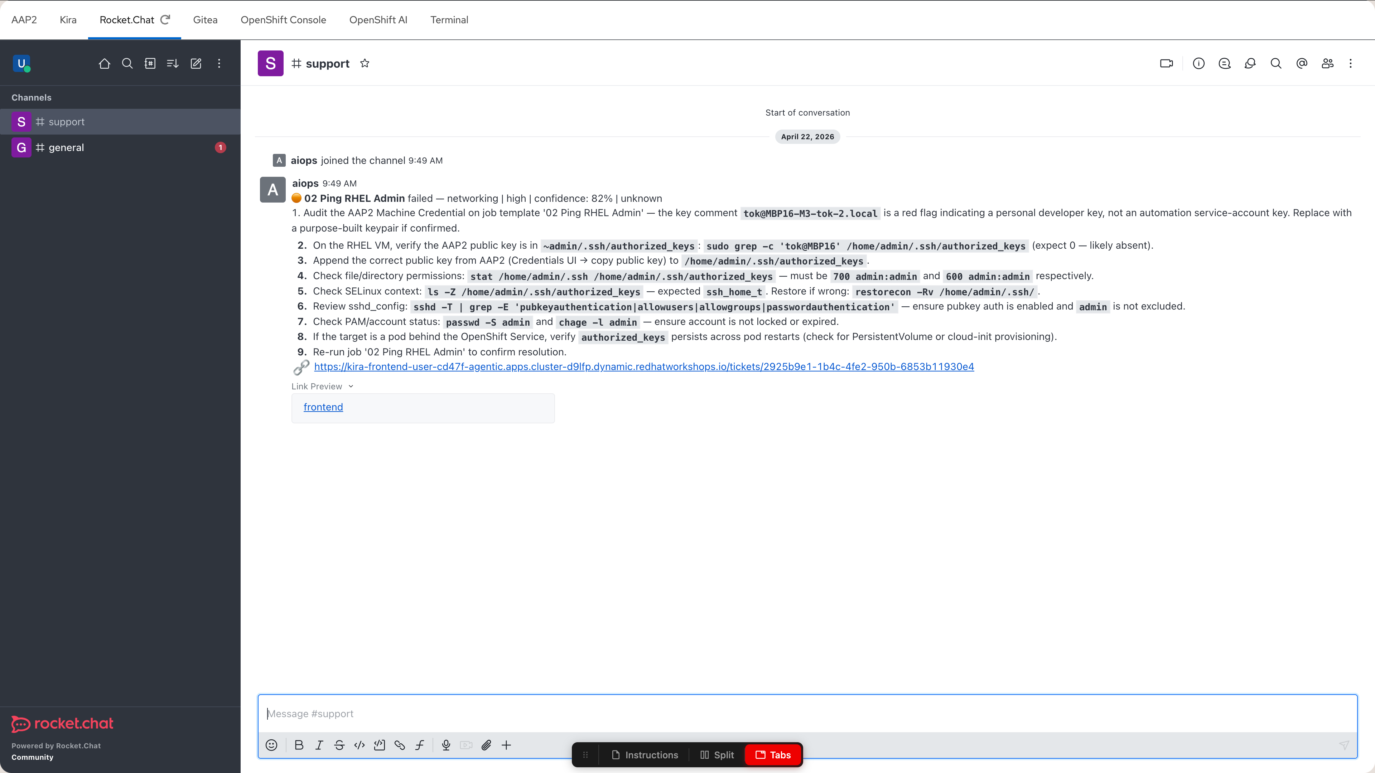Create new channel with pencil icon
The width and height of the screenshot is (1375, 773).
click(196, 63)
